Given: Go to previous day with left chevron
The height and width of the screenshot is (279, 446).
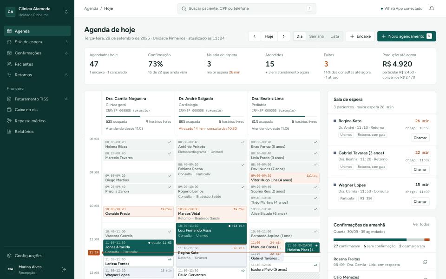Looking at the screenshot, I should [x=255, y=36].
